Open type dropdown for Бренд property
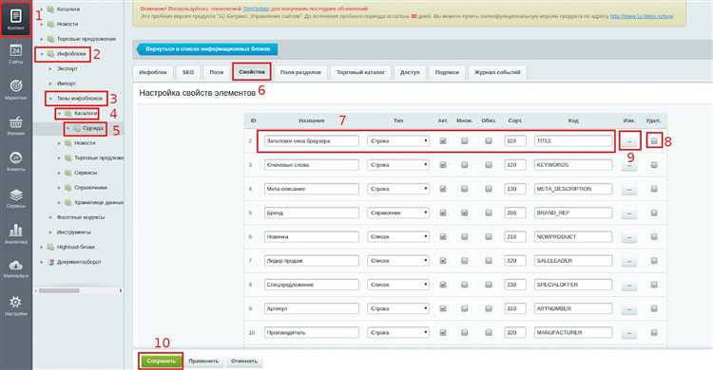Image resolution: width=713 pixels, height=370 pixels. coord(398,213)
